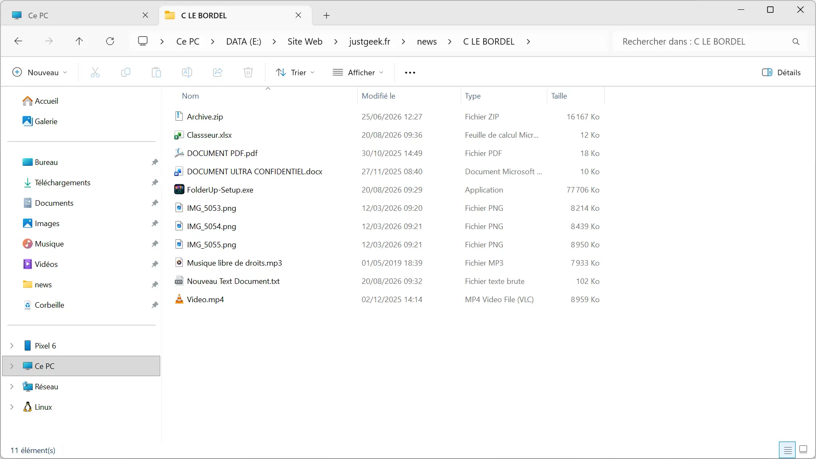Click the Copy icon in toolbar

[x=126, y=73]
